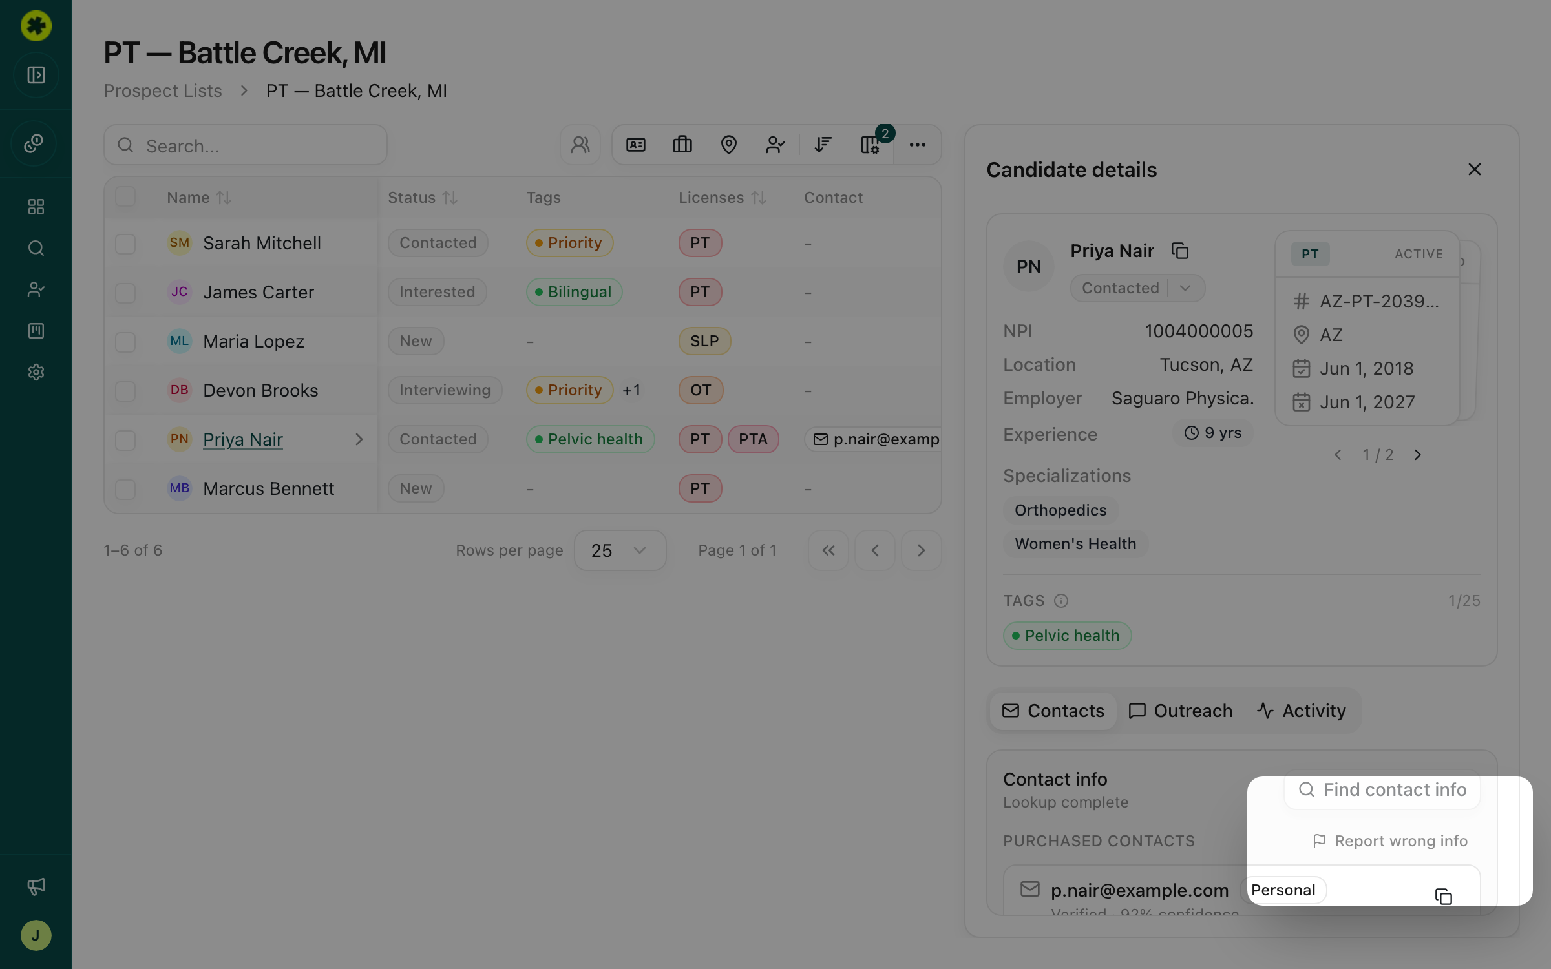Open the search icon in sidebar

36,248
